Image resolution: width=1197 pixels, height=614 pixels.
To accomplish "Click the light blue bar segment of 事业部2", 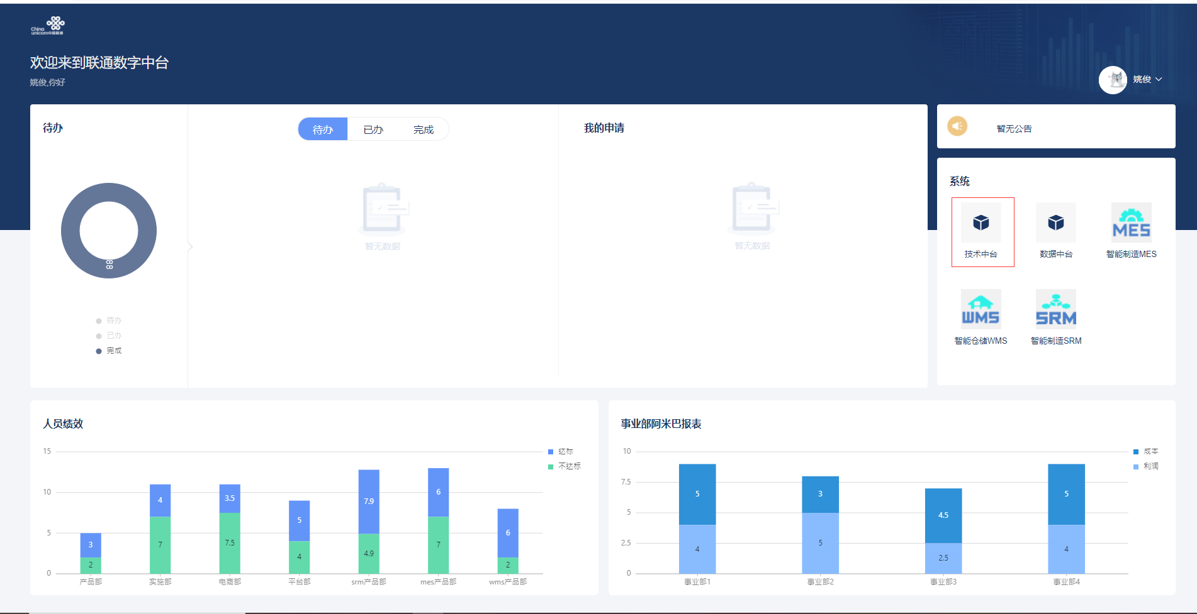I will pos(820,543).
